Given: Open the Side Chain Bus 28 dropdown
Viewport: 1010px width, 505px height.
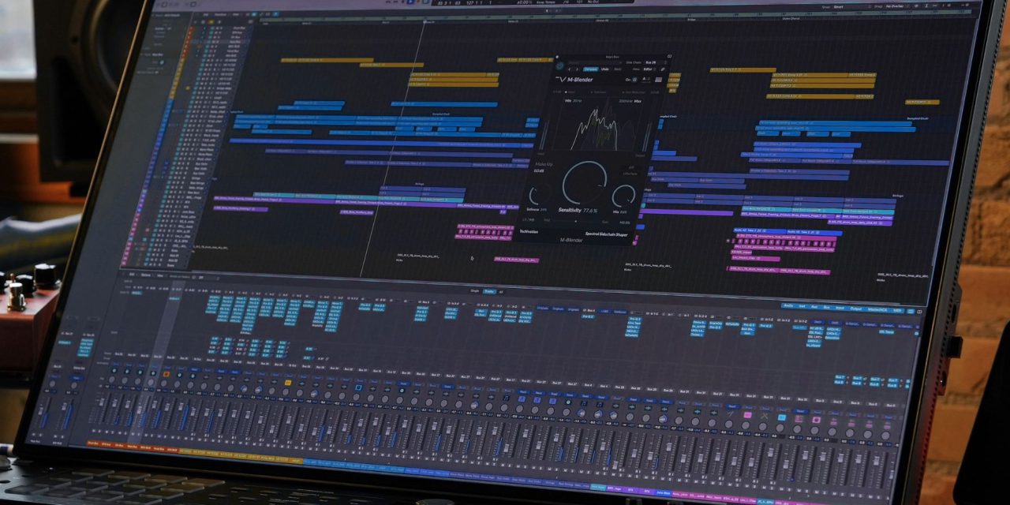Looking at the screenshot, I should click(656, 62).
